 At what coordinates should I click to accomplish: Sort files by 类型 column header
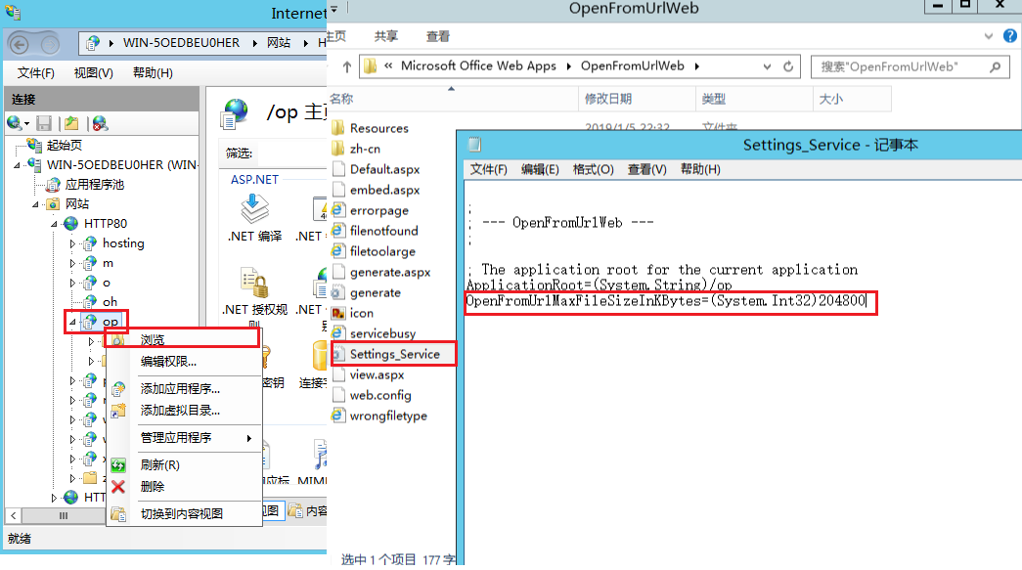coord(754,99)
